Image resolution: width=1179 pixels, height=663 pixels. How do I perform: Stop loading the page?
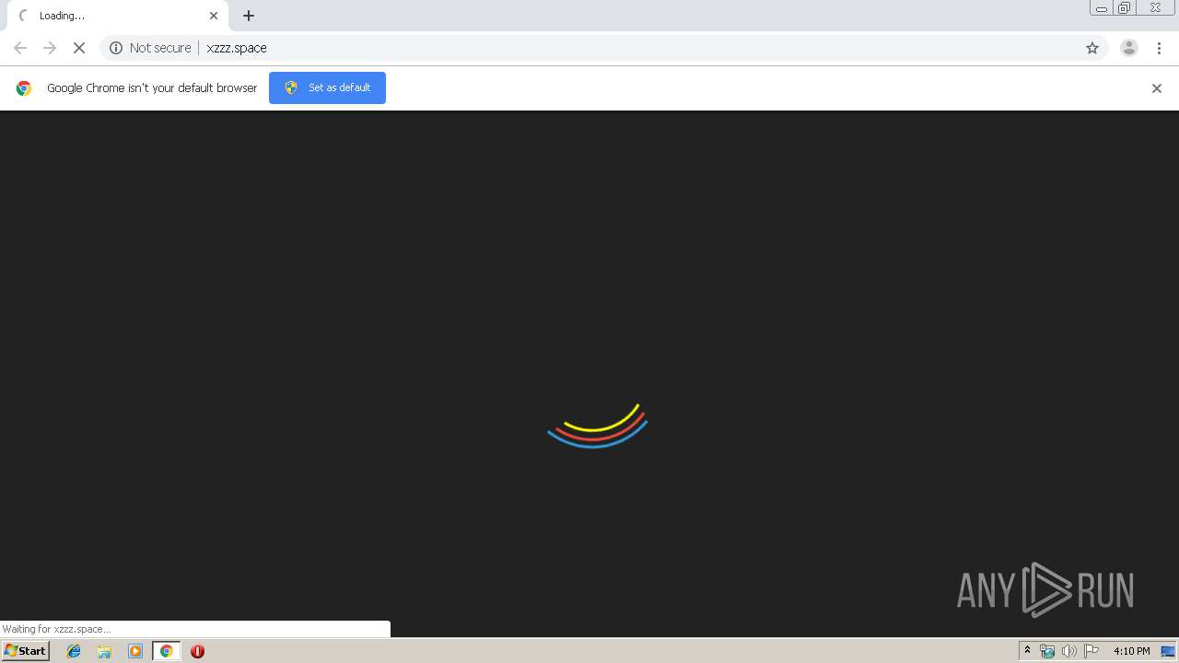(x=79, y=48)
